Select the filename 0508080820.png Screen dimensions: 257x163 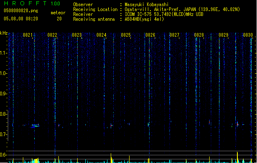pyautogui.click(x=21, y=11)
